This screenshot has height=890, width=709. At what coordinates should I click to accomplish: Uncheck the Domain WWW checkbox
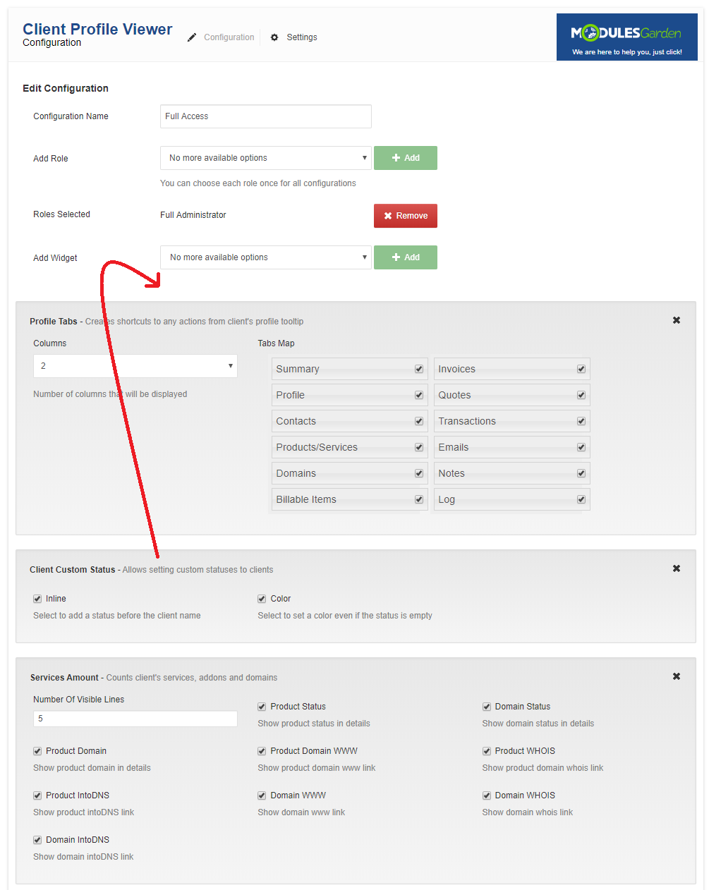pyautogui.click(x=262, y=795)
